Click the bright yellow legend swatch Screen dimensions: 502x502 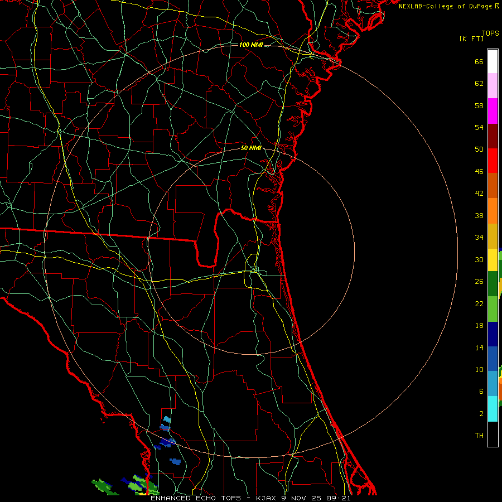(x=493, y=260)
